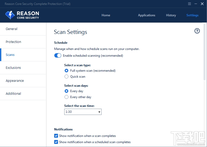Open the scan time dropdown showing 1:30
This screenshot has height=147, width=207.
(83, 112)
